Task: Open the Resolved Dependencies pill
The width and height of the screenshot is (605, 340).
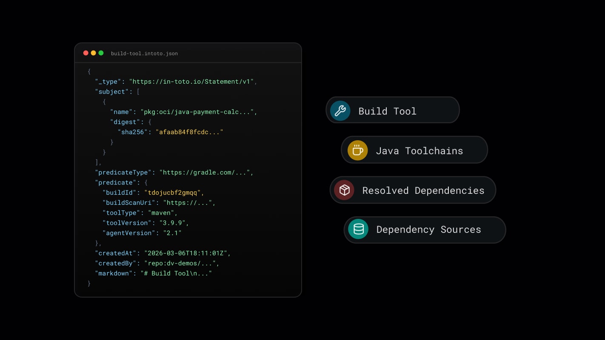Action: (x=413, y=190)
